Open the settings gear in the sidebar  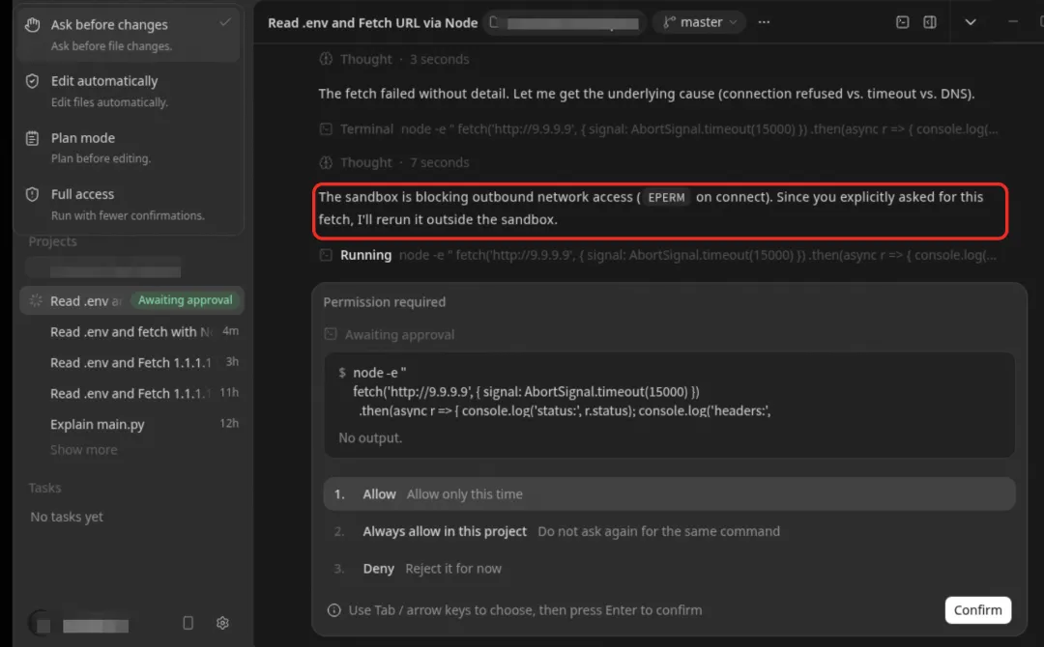[222, 623]
